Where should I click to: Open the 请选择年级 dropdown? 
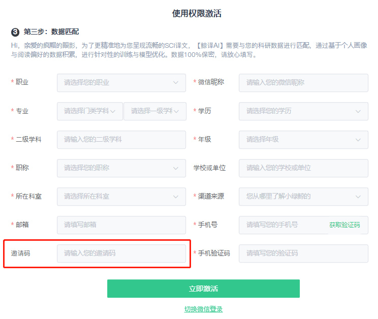click(303, 140)
